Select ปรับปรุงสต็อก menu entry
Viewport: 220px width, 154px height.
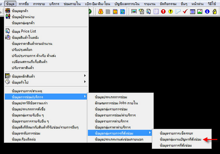point(46,50)
